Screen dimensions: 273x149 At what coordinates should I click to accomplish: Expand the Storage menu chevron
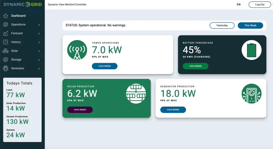pos(39,60)
